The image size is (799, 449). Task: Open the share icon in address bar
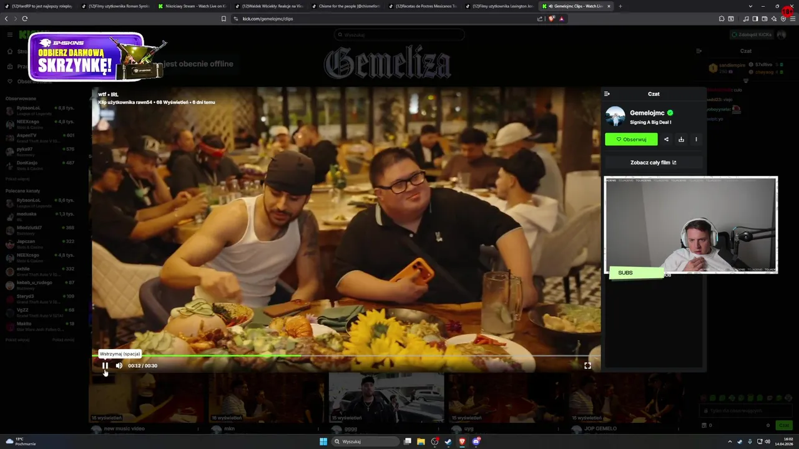[x=540, y=19]
